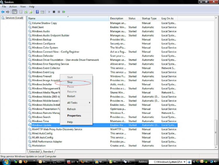This screenshot has height=165, width=219.
Task: Open Properties via toolbar sheet icon
Action: (21, 12)
